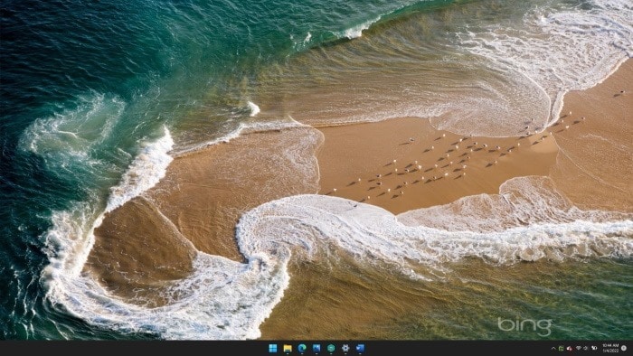Screen dimensions: 633x356
Task: Open the notification badge in the taskbar corner
Action: pyautogui.click(x=624, y=348)
